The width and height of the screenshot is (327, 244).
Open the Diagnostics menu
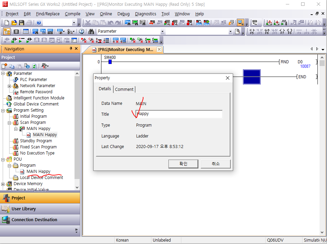[x=145, y=14]
